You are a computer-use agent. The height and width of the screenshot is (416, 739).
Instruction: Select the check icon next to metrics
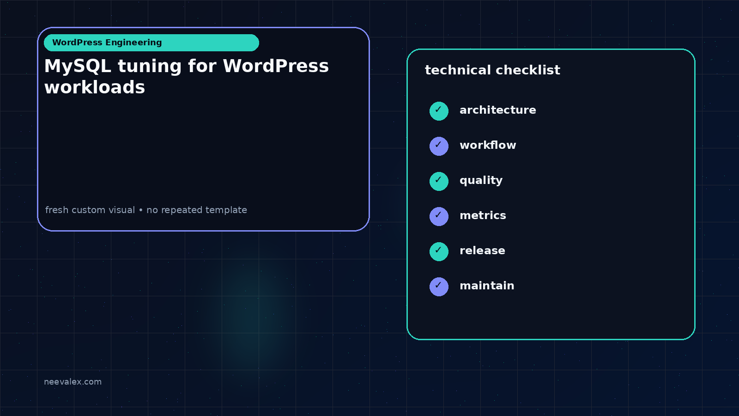pos(439,216)
